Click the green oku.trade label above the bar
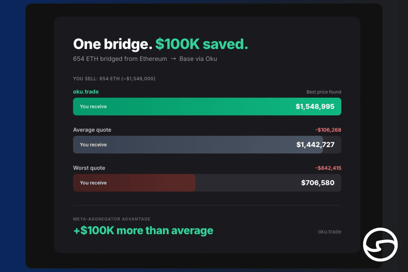The image size is (408, 272). (86, 92)
